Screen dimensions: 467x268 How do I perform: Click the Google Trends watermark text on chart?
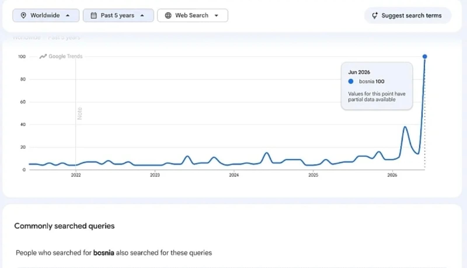[65, 56]
